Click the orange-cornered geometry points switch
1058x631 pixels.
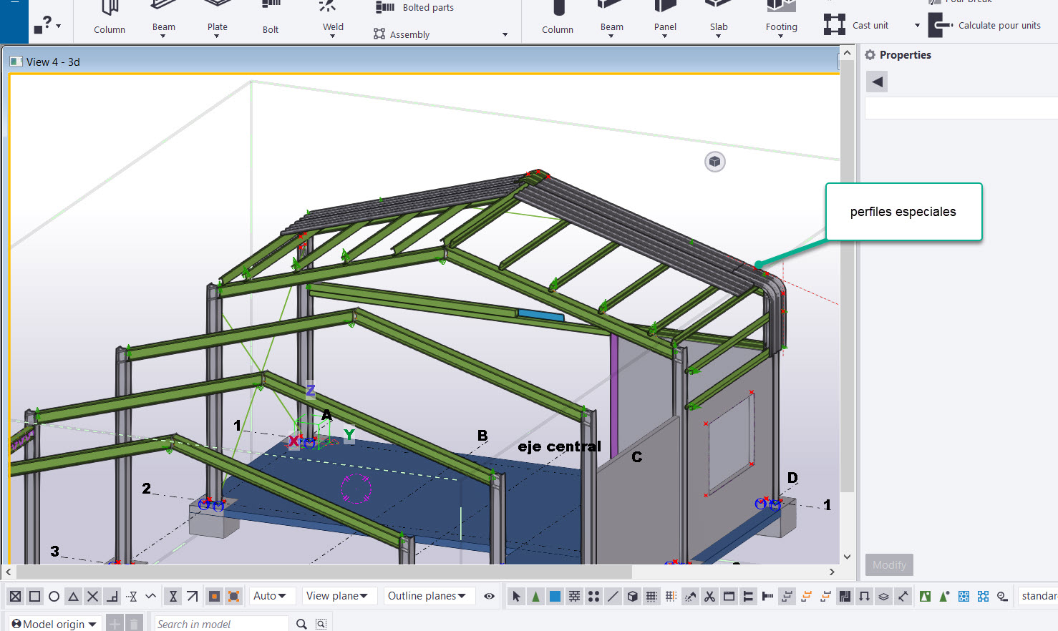pos(233,596)
